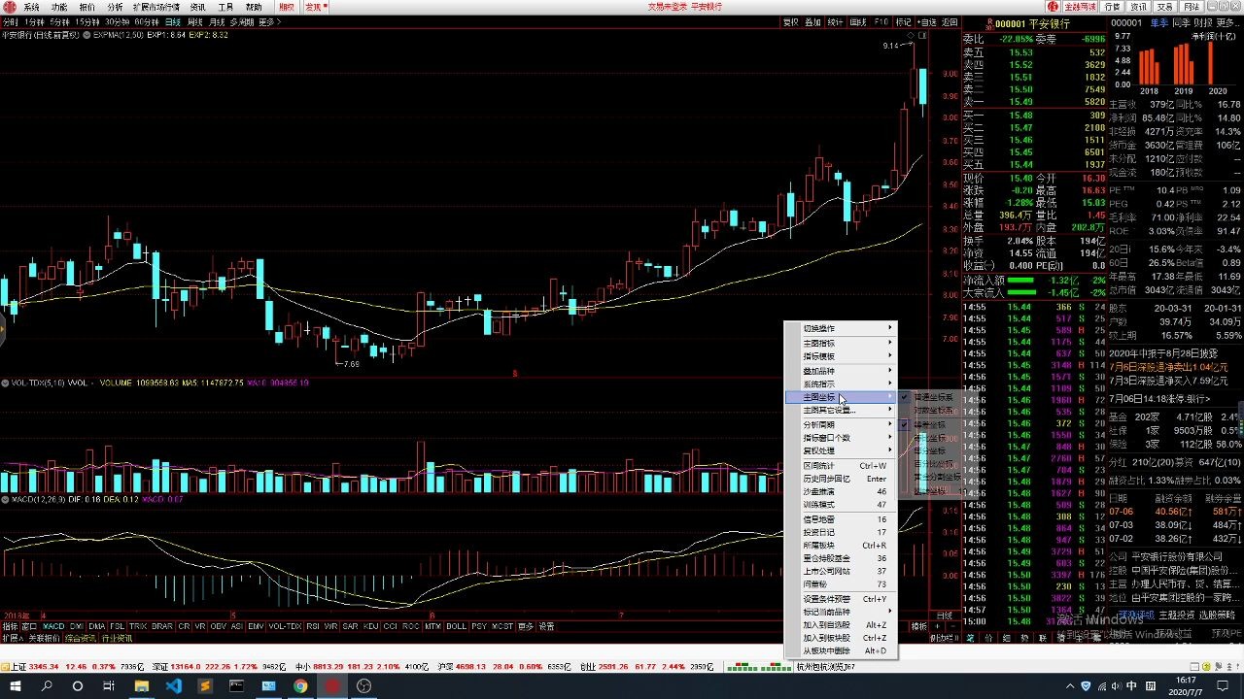Open 更多 timeframe options in period bar
The height and width of the screenshot is (699, 1244).
point(269,21)
